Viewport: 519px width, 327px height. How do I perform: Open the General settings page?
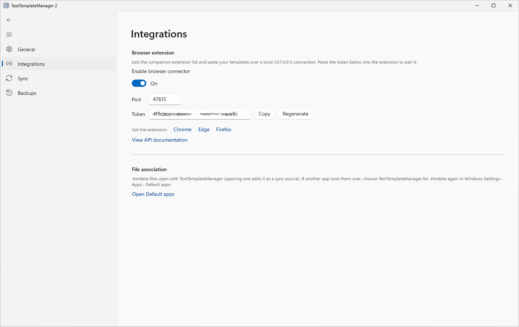tap(59, 49)
